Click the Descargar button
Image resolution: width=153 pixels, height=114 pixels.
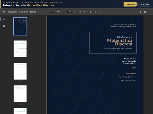pos(130,4)
